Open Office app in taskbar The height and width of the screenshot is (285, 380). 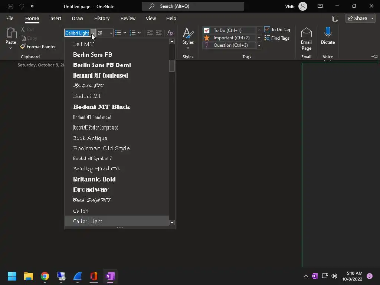94,276
